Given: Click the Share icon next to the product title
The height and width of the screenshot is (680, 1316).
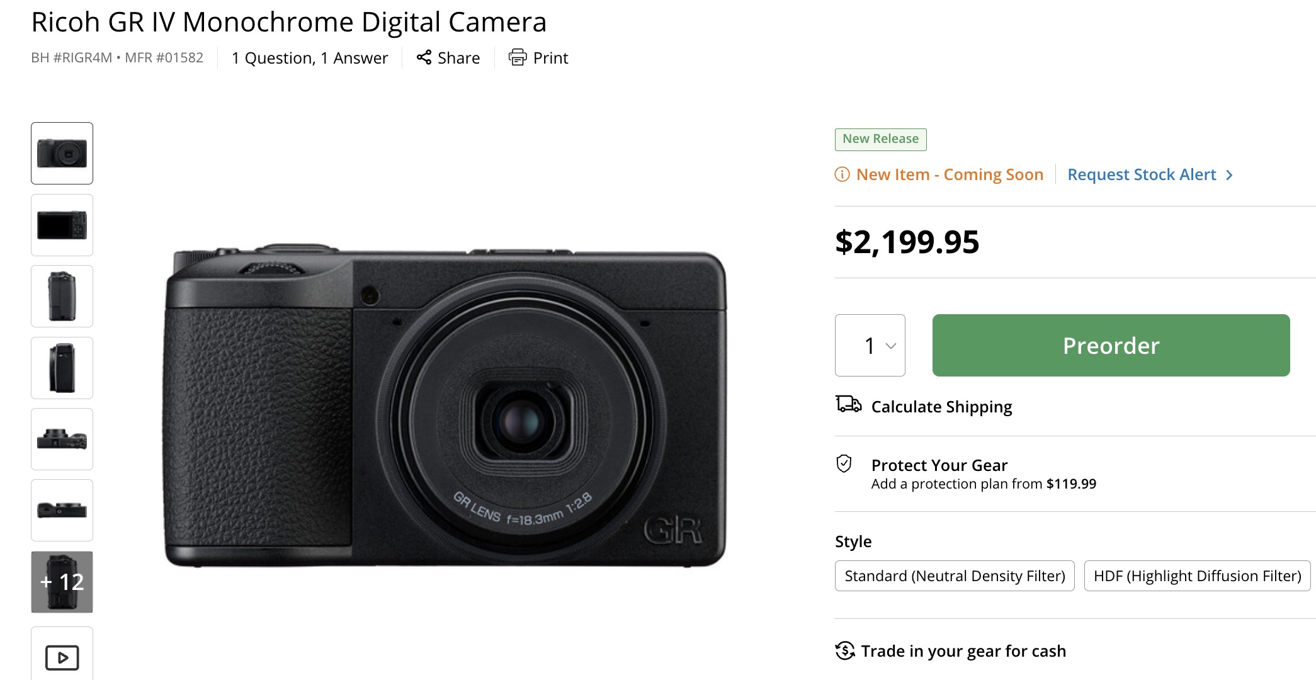Looking at the screenshot, I should pyautogui.click(x=423, y=57).
